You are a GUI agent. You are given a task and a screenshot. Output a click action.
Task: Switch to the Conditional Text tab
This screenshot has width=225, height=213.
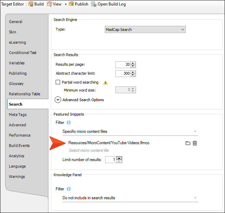(23, 53)
